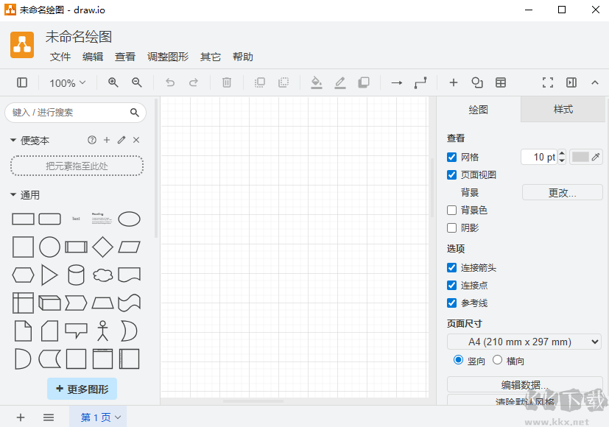Image resolution: width=609 pixels, height=427 pixels.
Task: Click the 编辑数据... button
Action: click(x=525, y=385)
